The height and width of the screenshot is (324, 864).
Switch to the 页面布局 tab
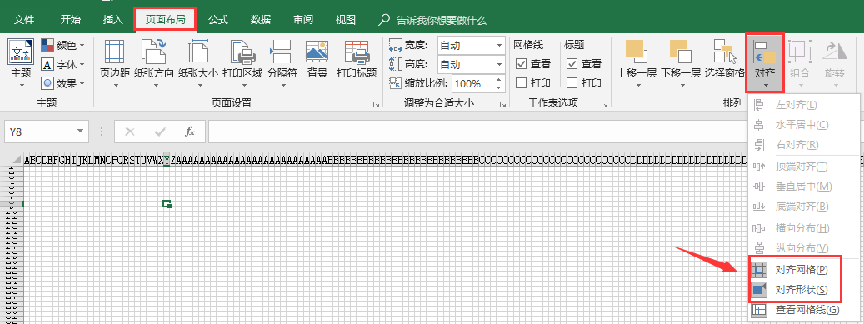pyautogui.click(x=166, y=20)
